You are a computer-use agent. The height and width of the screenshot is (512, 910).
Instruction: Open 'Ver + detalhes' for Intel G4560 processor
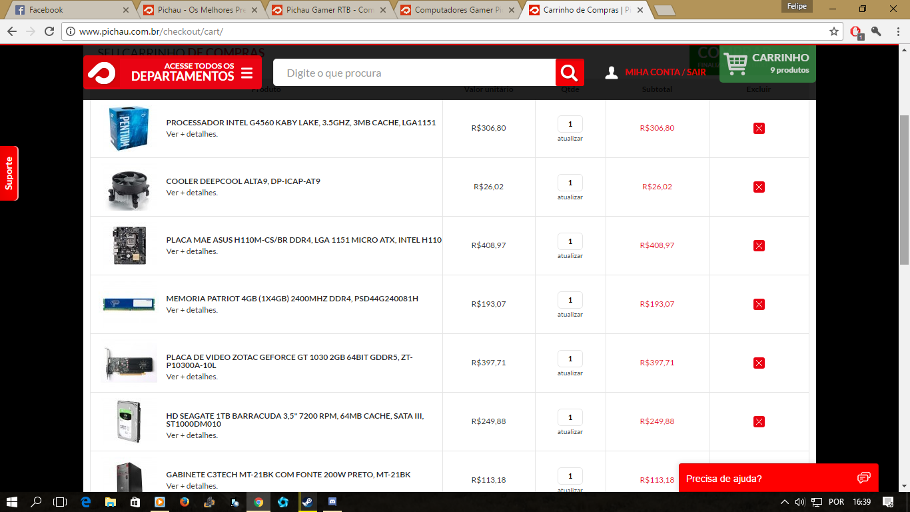[x=192, y=134]
